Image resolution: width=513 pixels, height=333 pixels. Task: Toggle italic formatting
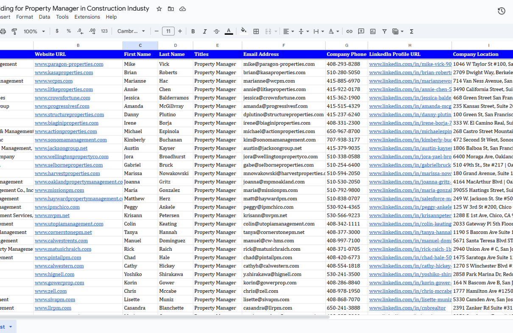coord(205,31)
